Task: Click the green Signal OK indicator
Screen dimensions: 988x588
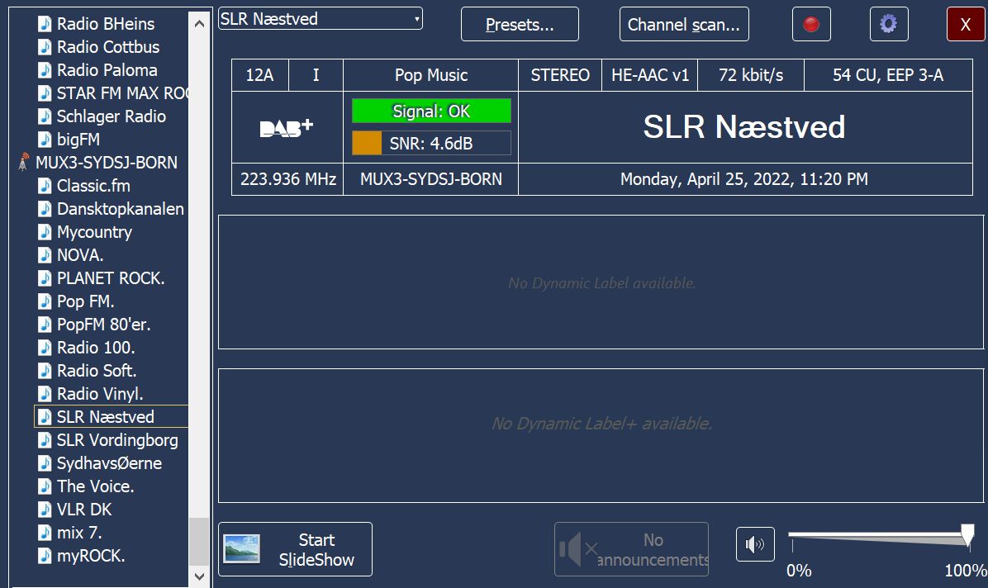Action: tap(431, 111)
